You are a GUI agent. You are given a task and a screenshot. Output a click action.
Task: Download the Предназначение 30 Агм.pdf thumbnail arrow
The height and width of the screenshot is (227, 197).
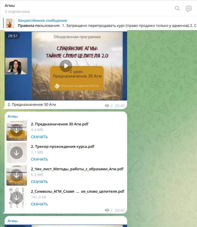[x=17, y=130]
